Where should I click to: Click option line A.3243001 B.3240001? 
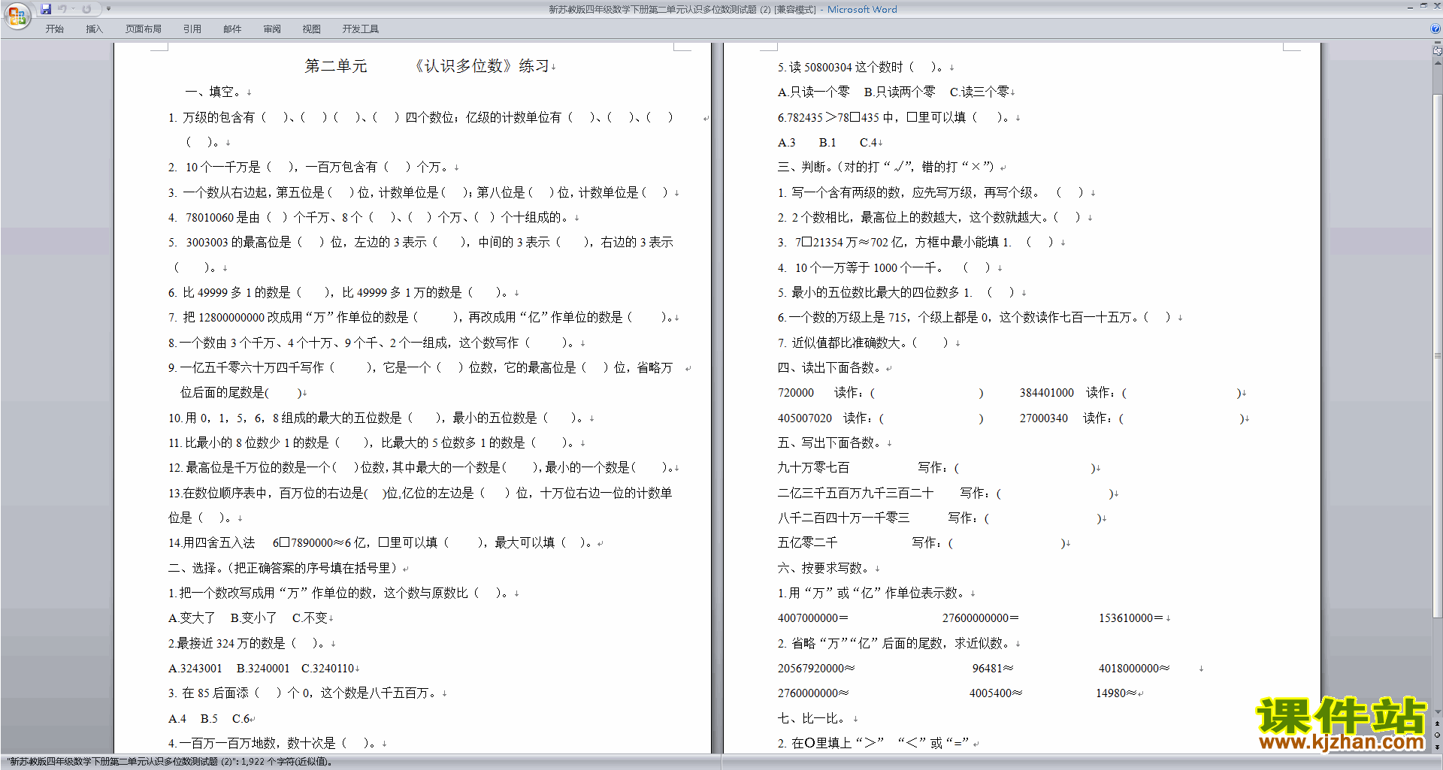click(x=261, y=668)
